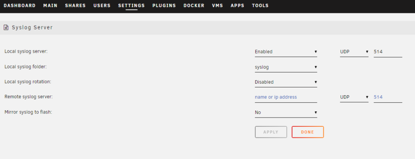Edit the remote syslog server port field
Image resolution: width=415 pixels, height=159 pixels.
[388, 97]
